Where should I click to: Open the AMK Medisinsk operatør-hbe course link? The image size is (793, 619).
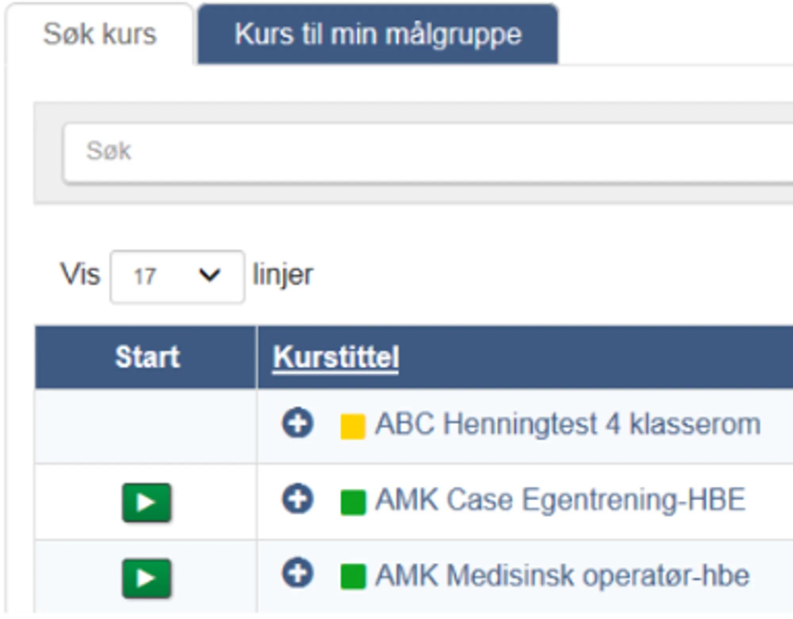click(562, 575)
